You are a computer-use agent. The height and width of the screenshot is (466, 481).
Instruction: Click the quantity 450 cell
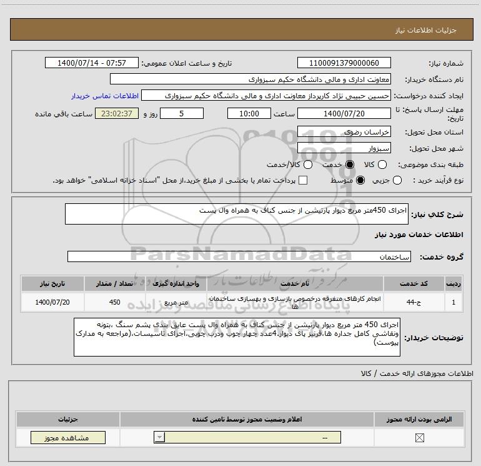(x=114, y=302)
